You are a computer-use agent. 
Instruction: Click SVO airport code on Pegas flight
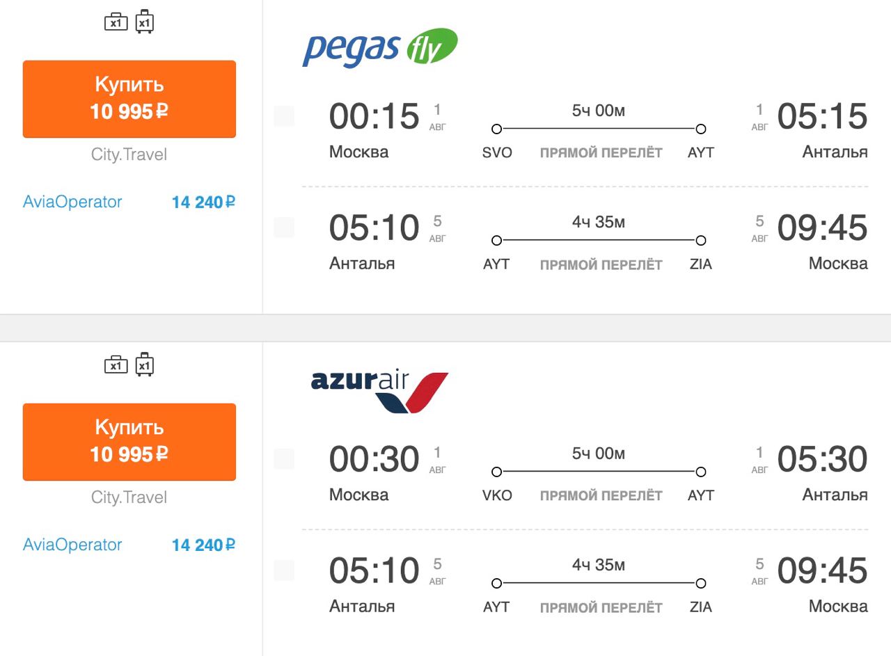click(497, 153)
